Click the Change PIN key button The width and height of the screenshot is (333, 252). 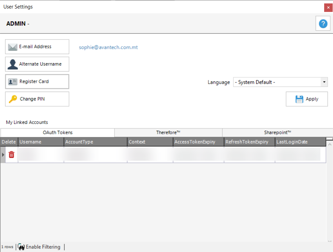37,99
